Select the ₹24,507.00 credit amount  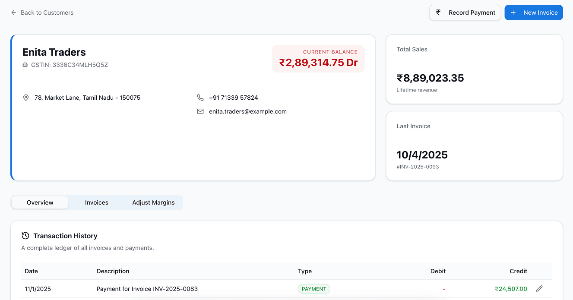point(511,288)
